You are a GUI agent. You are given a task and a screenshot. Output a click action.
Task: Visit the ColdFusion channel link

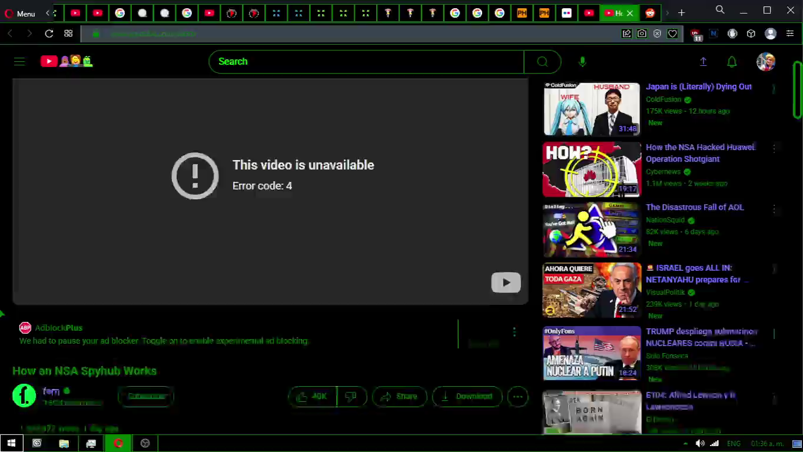663,99
